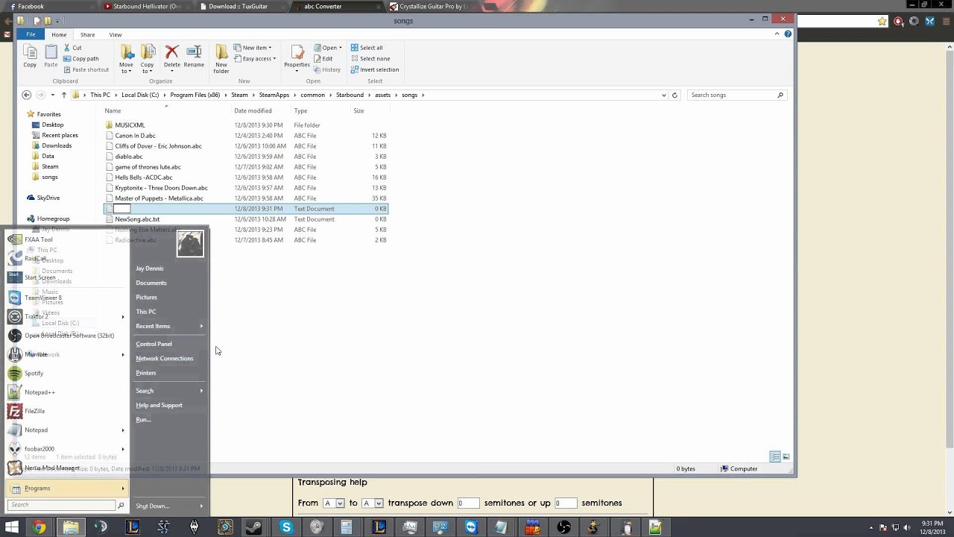Viewport: 954px width, 537px height.
Task: Open Downloads in Favorites sidebar
Action: tap(57, 145)
